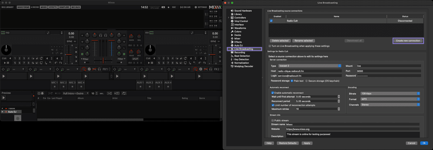Open the Channels Stereo dropdown

390,105
